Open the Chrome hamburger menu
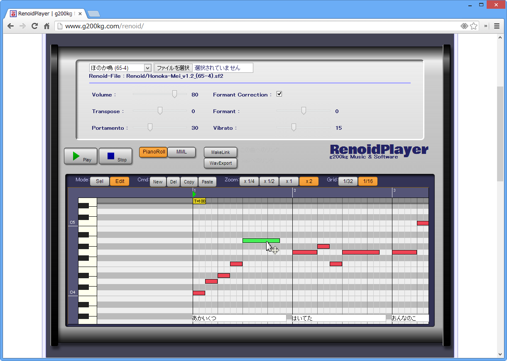 coord(497,26)
